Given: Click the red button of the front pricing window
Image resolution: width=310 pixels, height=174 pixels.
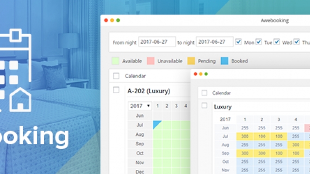Looking at the screenshot, I should coord(195,74).
